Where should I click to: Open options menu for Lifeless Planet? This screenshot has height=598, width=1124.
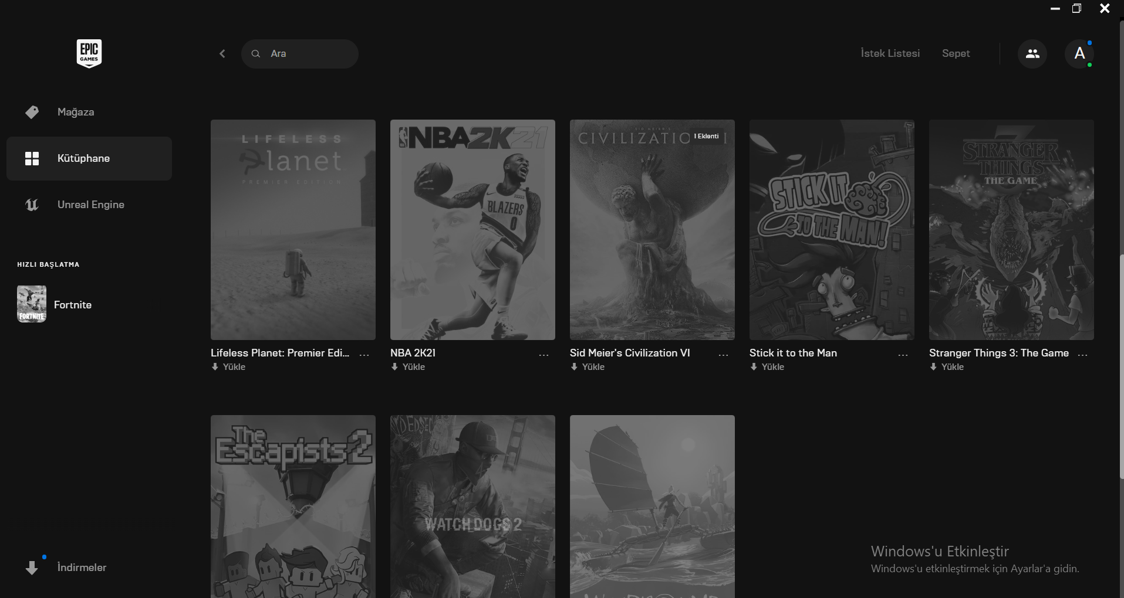[x=364, y=355]
